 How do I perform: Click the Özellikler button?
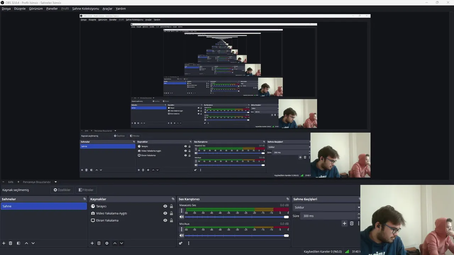tap(62, 190)
